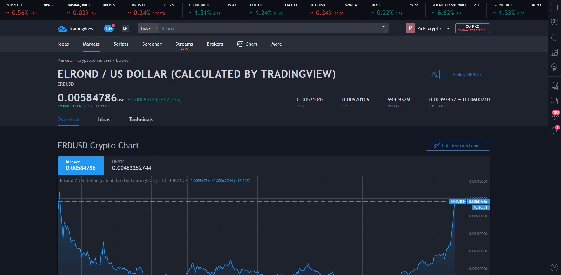561x275 pixels.
Task: Click the Binance 0.00584786 price label on chart
Action: pos(469,201)
